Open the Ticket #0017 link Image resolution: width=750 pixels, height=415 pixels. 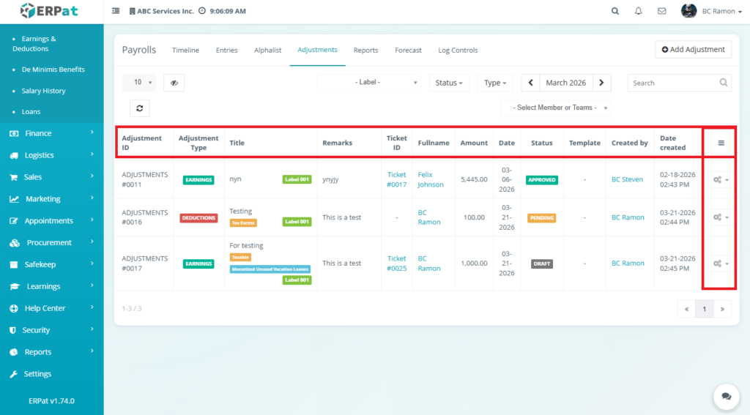point(396,179)
